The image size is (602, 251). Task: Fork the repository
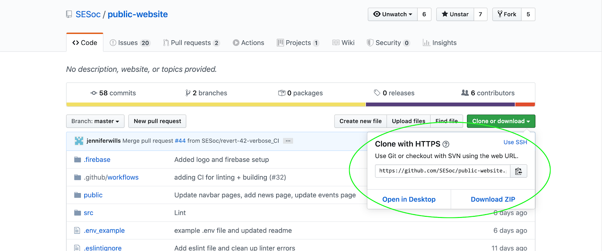pos(506,14)
